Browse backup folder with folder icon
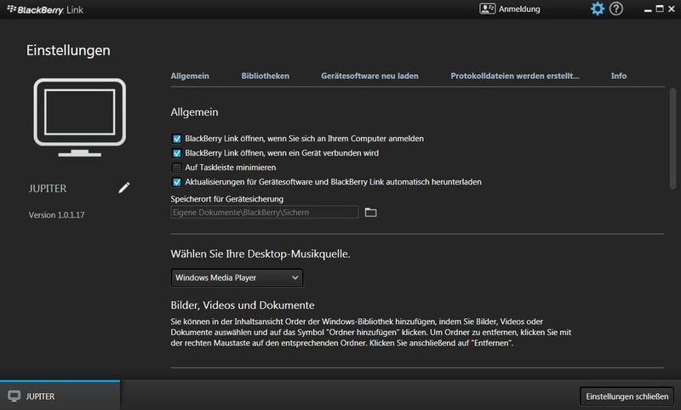 370,212
